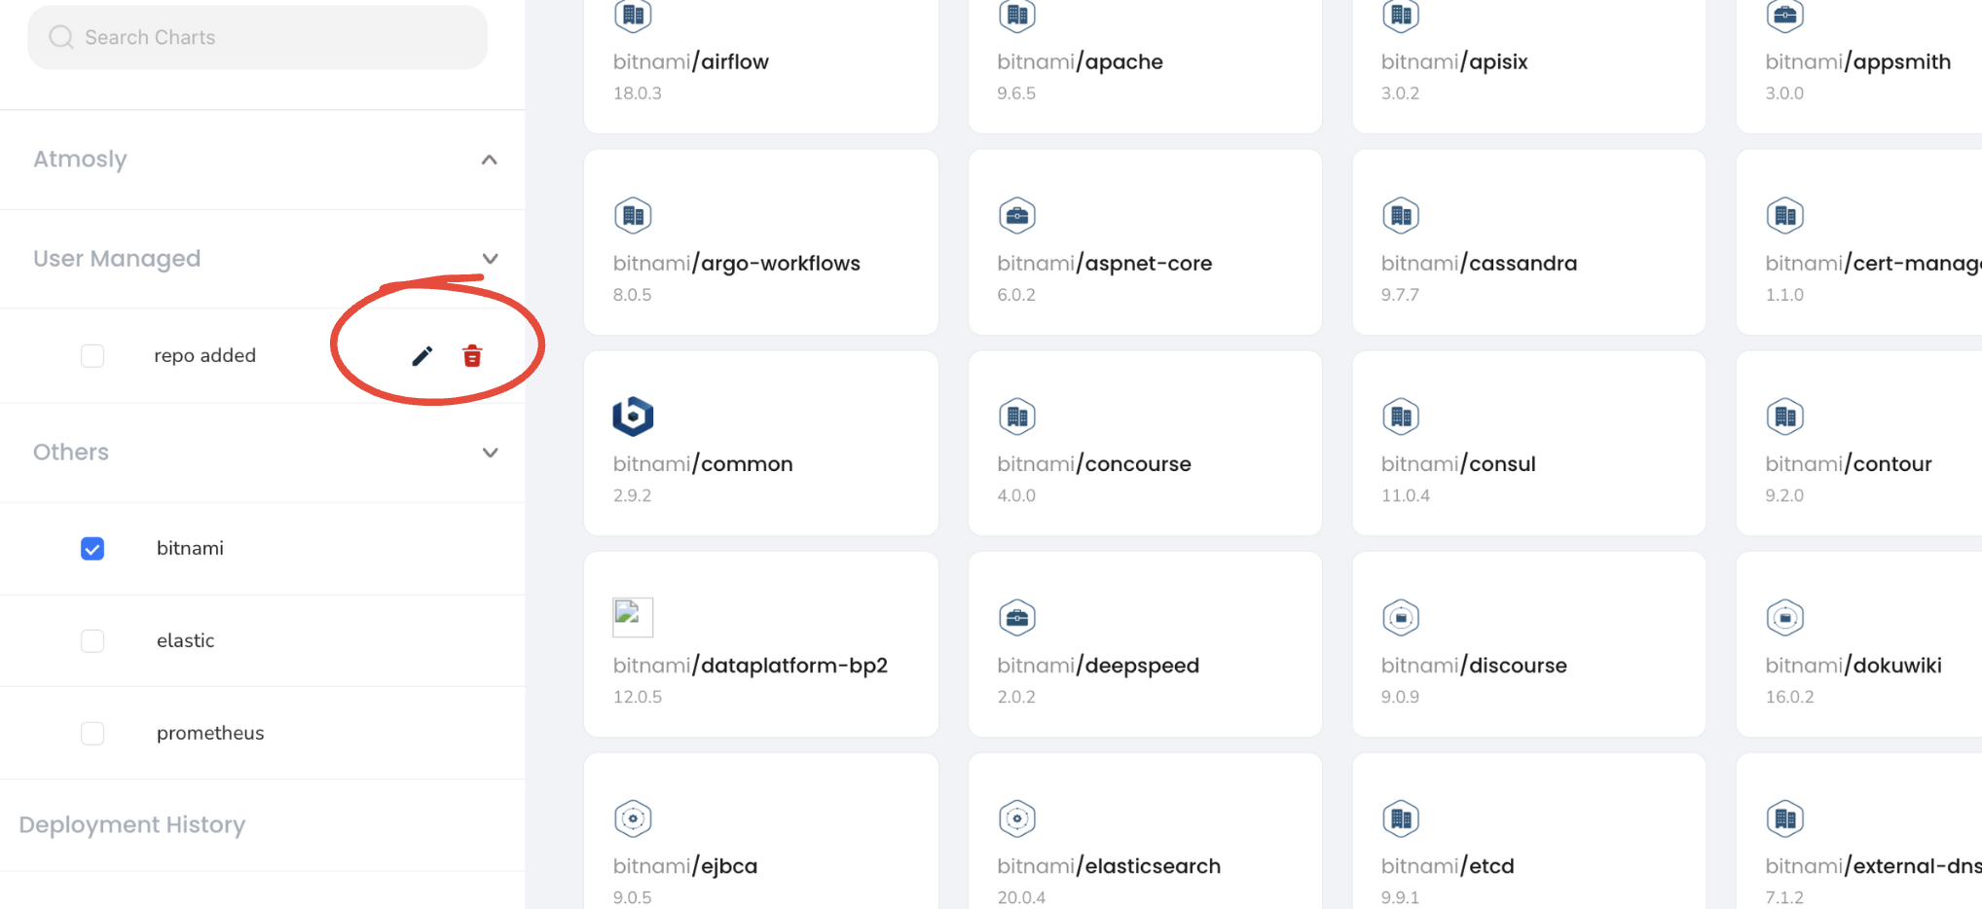
Task: Click the bitnami/appsmith chart icon
Action: 1785,15
